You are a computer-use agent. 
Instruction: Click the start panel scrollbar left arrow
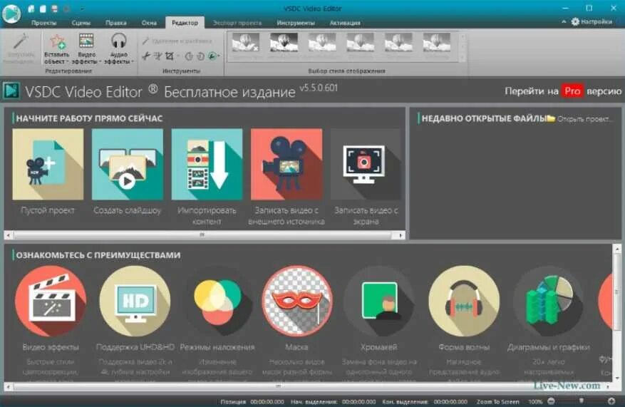tap(9, 235)
